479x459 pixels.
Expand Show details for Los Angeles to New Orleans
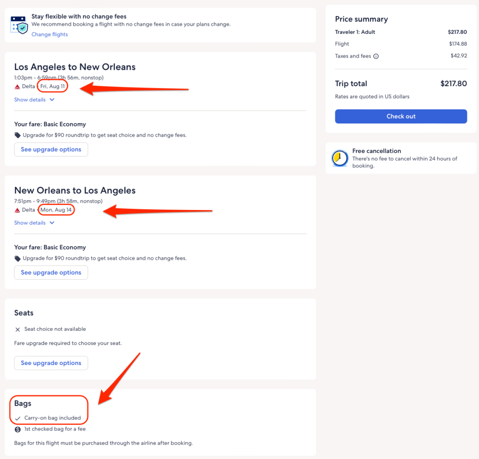pos(34,100)
